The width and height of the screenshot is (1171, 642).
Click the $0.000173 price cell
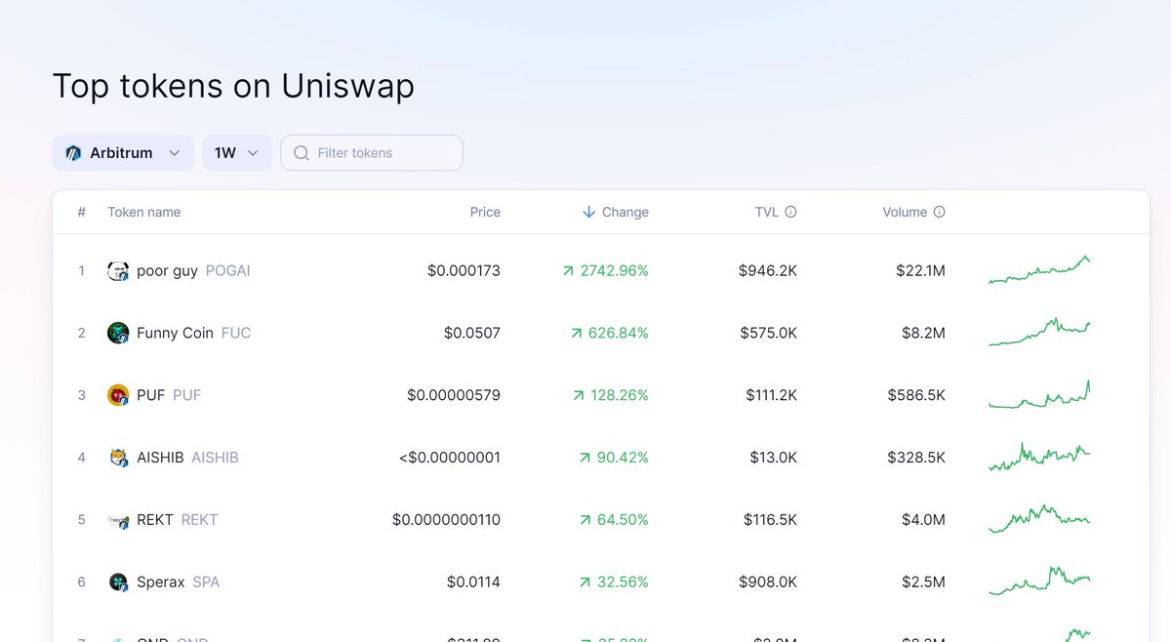[x=464, y=271]
